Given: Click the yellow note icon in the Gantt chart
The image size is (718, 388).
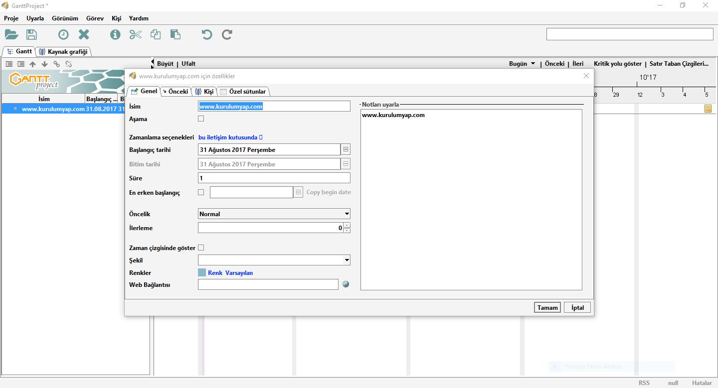Looking at the screenshot, I should pos(708,109).
